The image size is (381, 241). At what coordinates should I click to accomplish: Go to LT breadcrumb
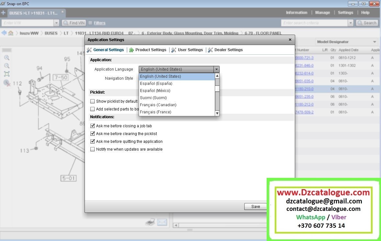[66, 33]
